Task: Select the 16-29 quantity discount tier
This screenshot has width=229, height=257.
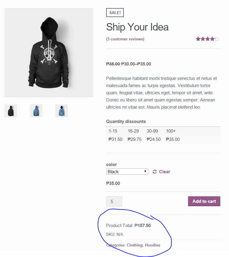Action: [133, 131]
